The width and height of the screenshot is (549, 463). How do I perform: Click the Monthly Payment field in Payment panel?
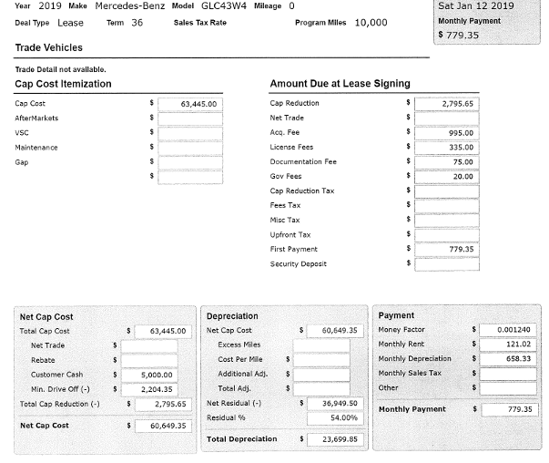[x=510, y=410]
